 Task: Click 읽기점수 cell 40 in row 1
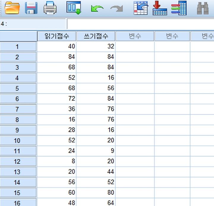[57, 47]
